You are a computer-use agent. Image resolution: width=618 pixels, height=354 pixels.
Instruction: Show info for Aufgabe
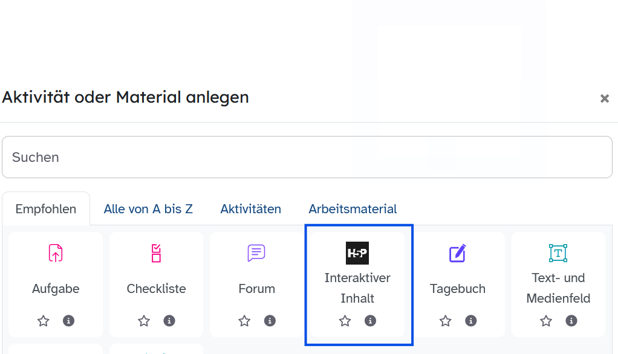tap(69, 321)
